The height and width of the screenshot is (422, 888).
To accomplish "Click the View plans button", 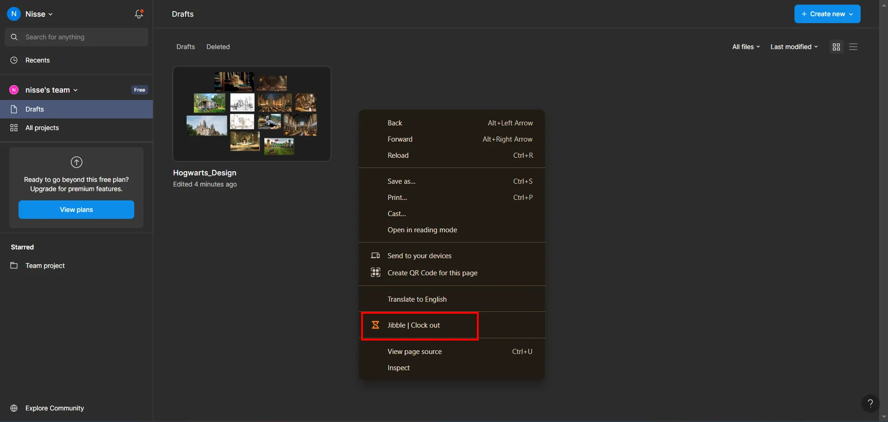I will coord(76,210).
